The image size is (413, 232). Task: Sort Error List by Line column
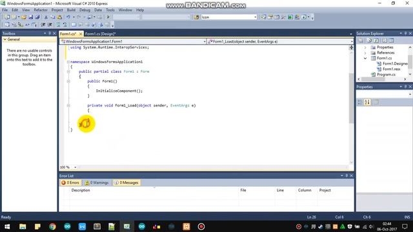pyautogui.click(x=280, y=190)
